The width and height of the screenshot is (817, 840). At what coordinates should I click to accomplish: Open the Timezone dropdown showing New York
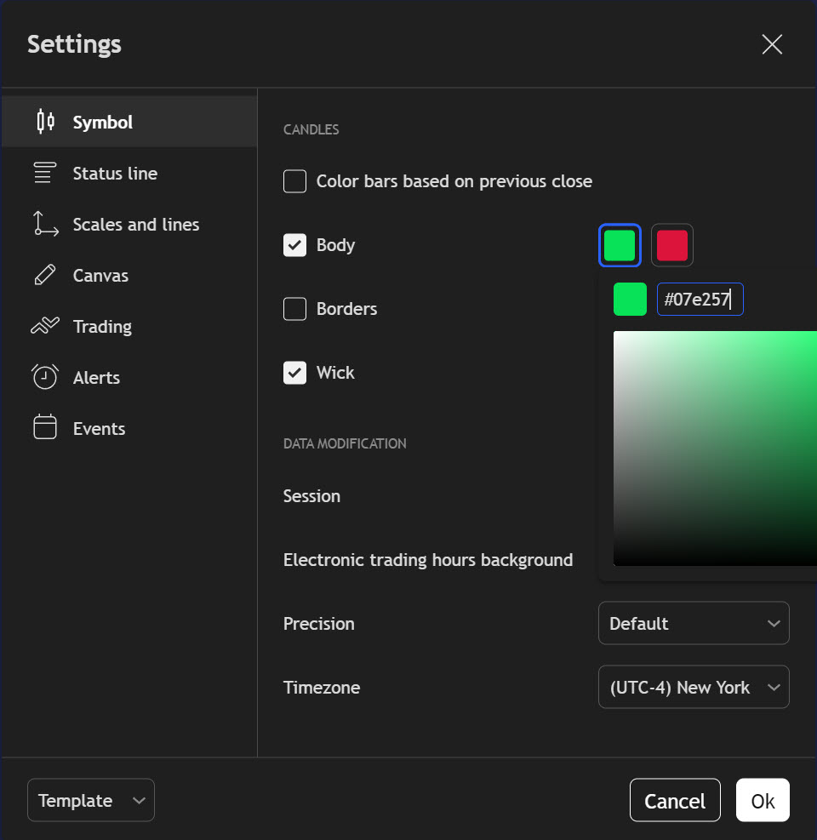click(694, 687)
